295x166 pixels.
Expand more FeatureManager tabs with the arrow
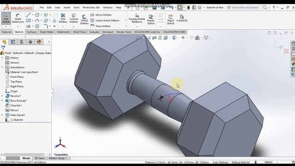(x=49, y=42)
